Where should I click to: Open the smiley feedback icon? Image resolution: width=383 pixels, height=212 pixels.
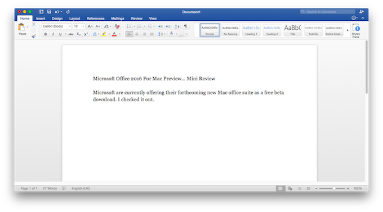coord(354,18)
